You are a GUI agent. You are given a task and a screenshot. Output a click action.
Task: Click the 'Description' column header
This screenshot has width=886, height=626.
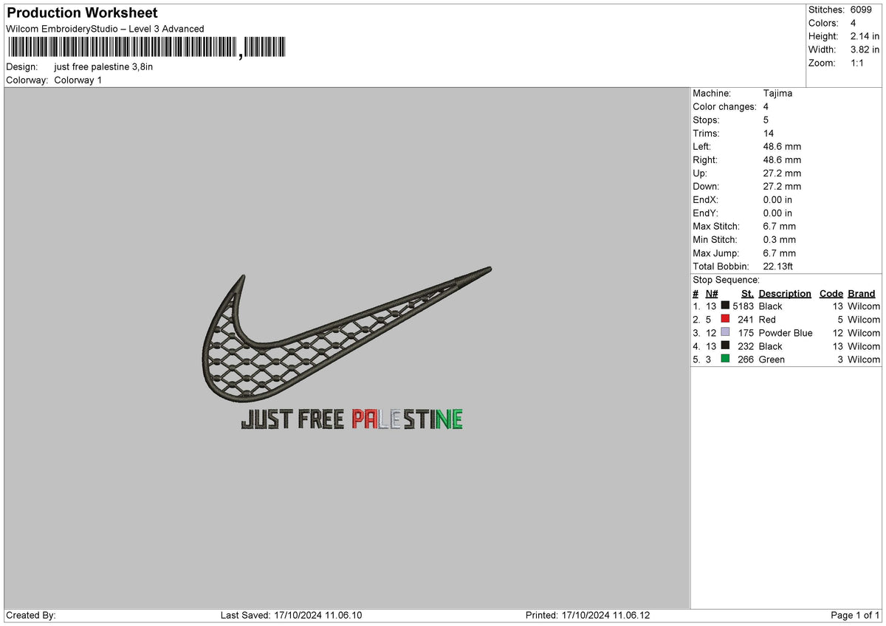[785, 293]
